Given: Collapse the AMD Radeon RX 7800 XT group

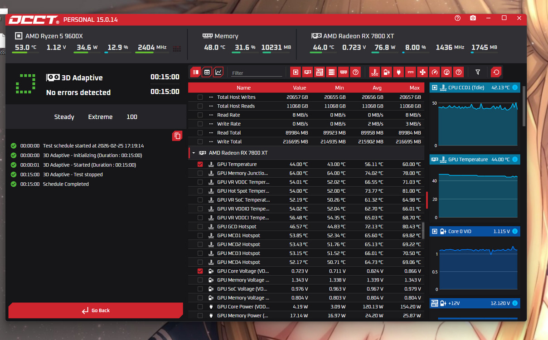Looking at the screenshot, I should tap(194, 153).
